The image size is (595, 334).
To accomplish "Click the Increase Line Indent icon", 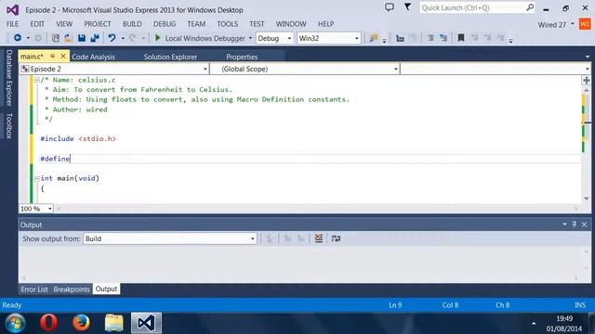I will (443, 38).
